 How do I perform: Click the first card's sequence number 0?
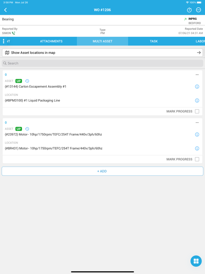coord(6,75)
